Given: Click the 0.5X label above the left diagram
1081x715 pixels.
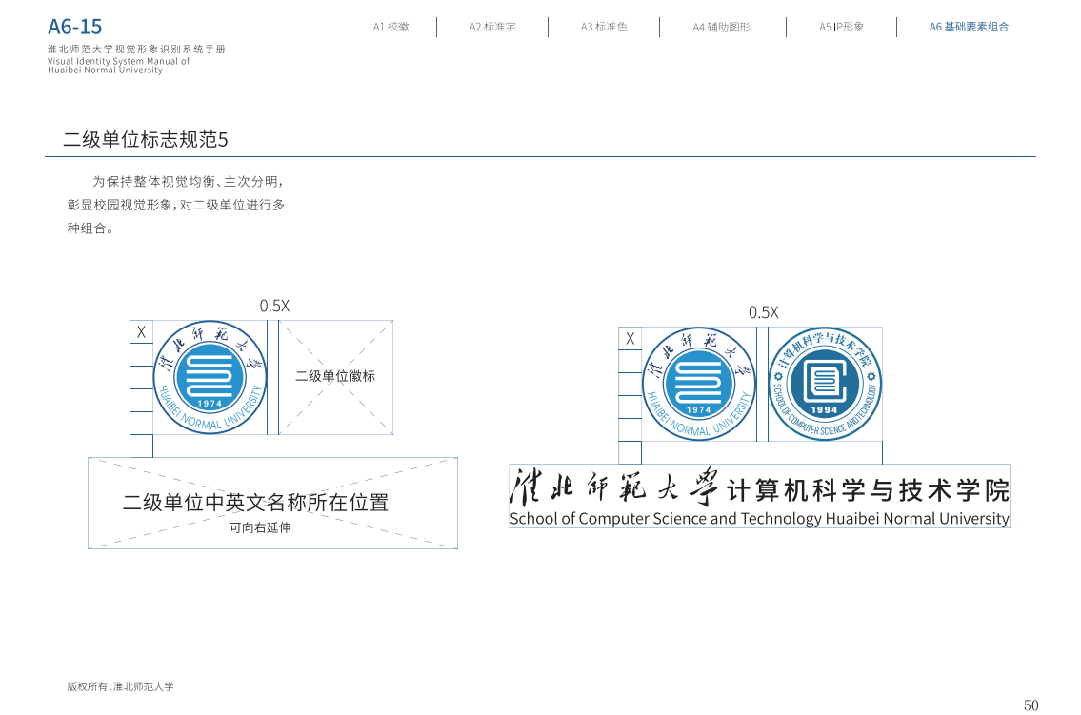Looking at the screenshot, I should [x=274, y=306].
